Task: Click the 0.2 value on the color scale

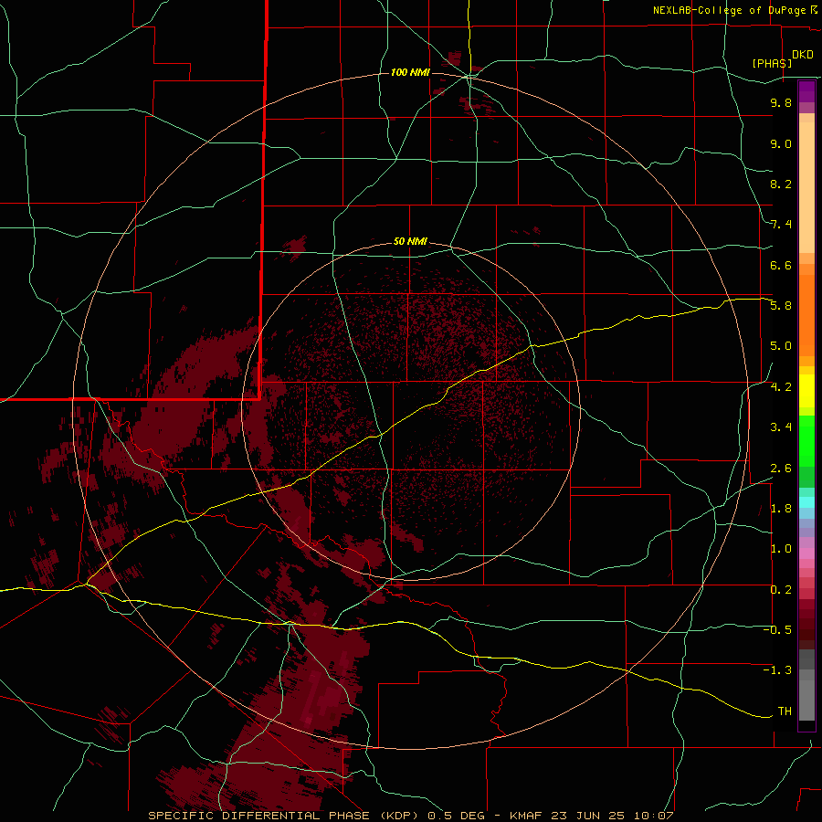Action: coord(781,590)
